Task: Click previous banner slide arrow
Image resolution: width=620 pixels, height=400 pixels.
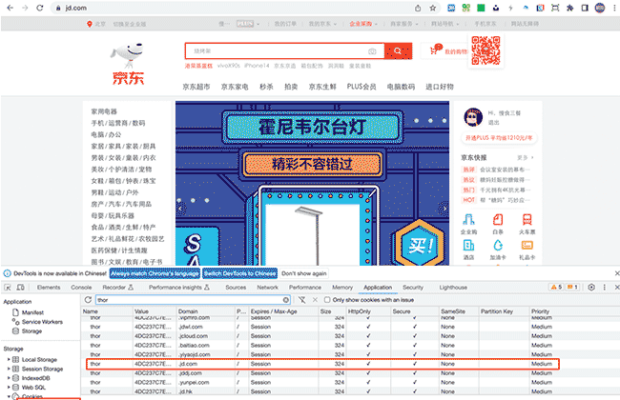Action: click(180, 208)
